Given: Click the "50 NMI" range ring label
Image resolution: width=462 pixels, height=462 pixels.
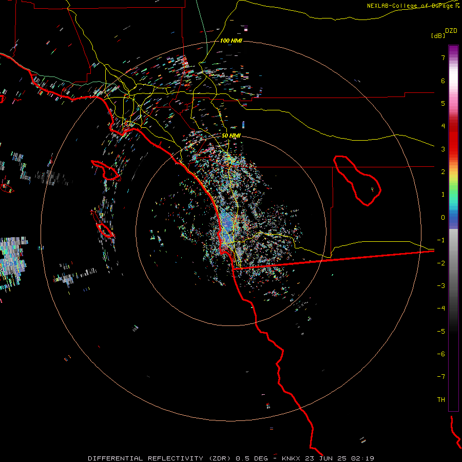Looking at the screenshot, I should click(231, 136).
